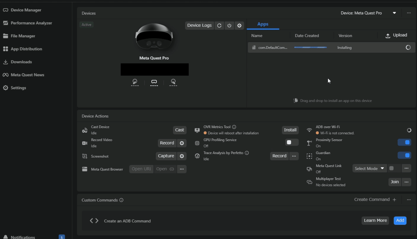Open Screenshot capture settings gear
Viewport: 417px width, 239px height.
[x=182, y=156]
